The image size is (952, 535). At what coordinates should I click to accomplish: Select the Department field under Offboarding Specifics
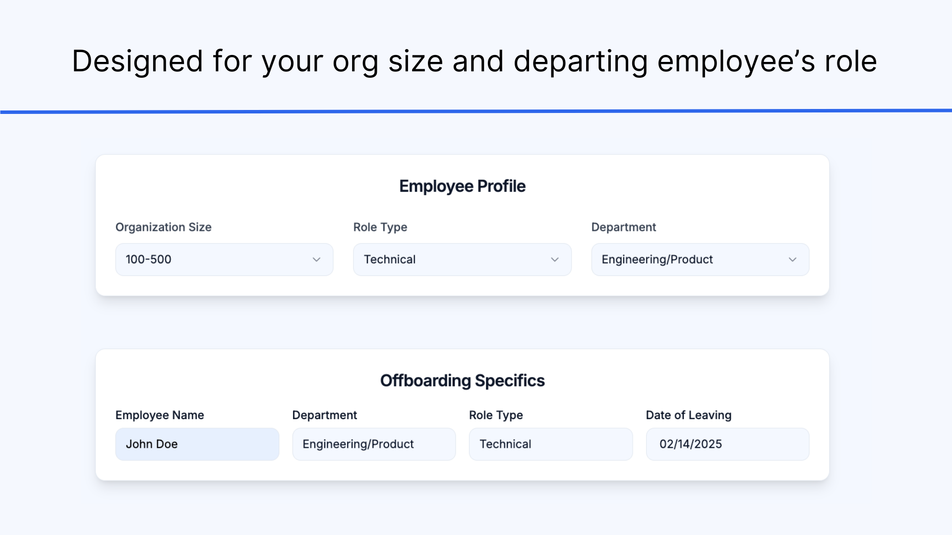click(x=374, y=444)
